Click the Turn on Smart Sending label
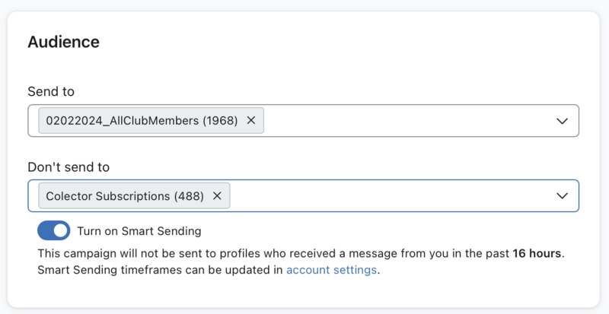The width and height of the screenshot is (609, 314). click(139, 230)
